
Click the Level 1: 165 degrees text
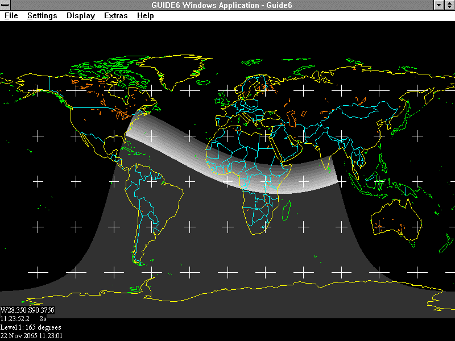[x=31, y=327]
